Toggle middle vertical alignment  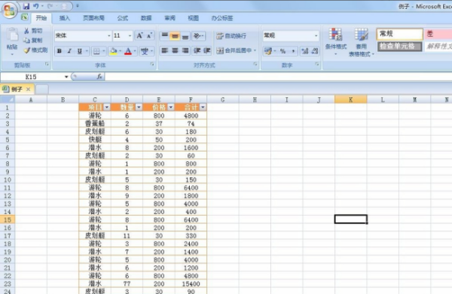click(x=175, y=35)
